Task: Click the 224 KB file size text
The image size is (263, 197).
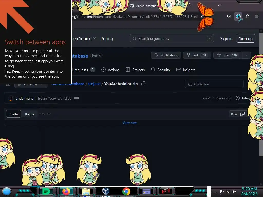Action: click(45, 114)
